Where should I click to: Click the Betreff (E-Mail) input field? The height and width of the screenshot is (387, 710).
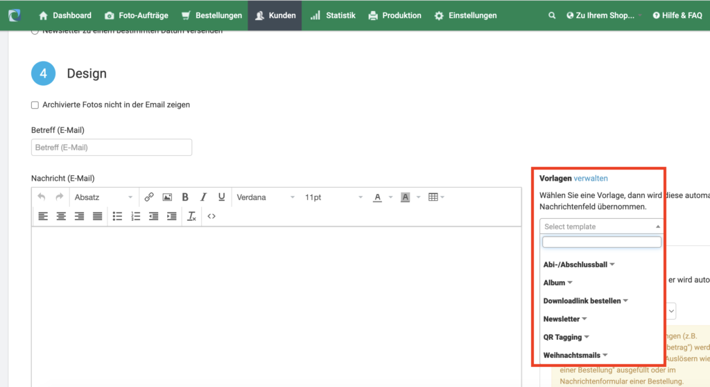[112, 147]
